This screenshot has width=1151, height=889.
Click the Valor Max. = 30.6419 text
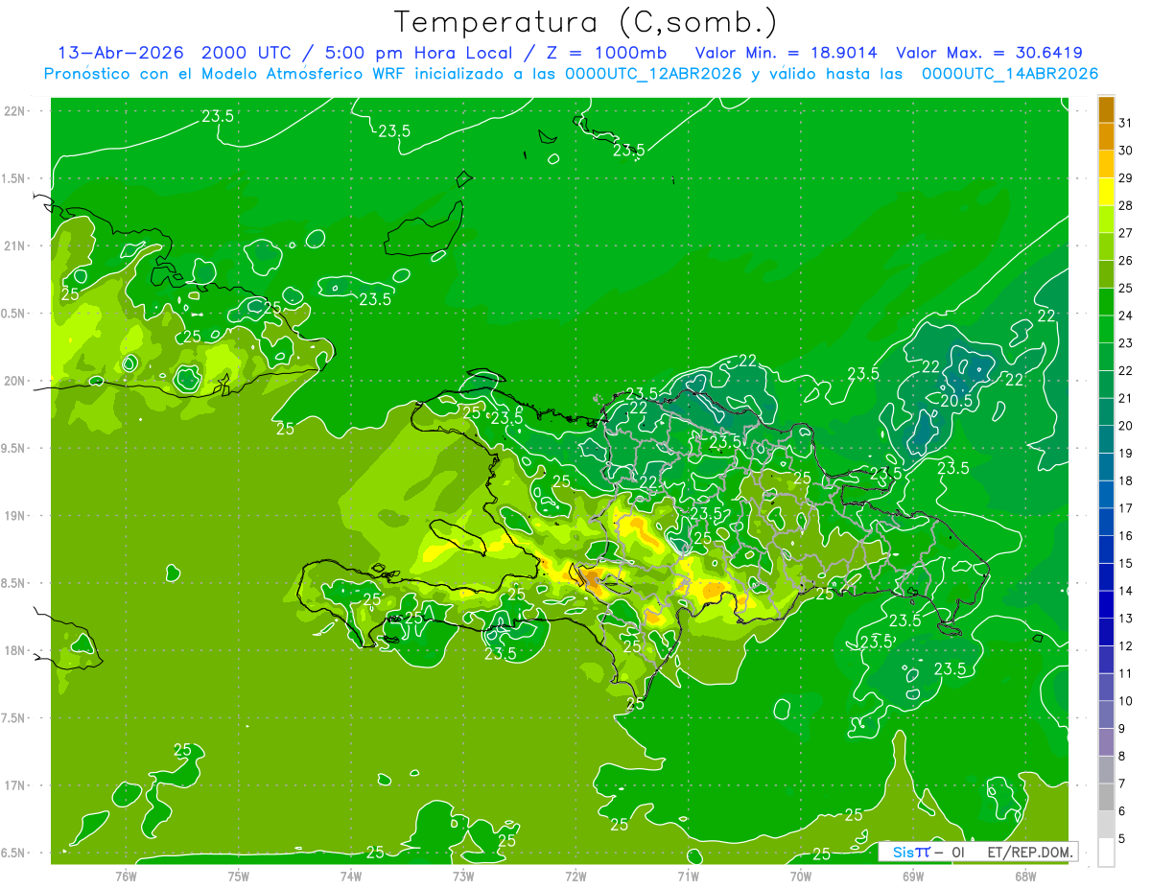pos(990,53)
